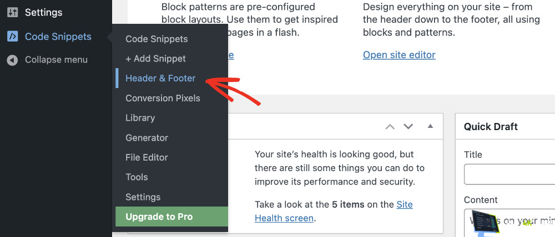Click the Collapse menu arrow icon
This screenshot has width=555, height=237.
[12, 60]
